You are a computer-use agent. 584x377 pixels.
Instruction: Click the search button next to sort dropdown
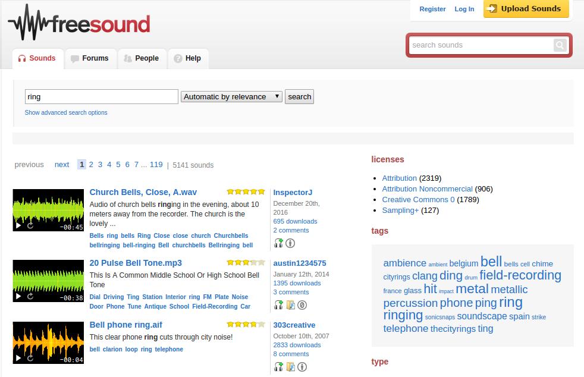(x=300, y=97)
